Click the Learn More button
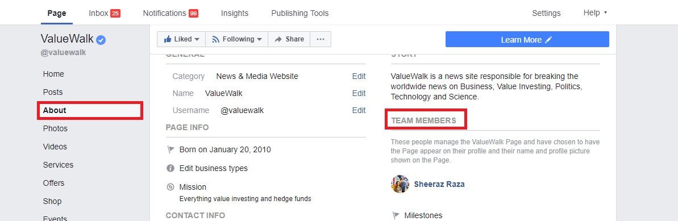The width and height of the screenshot is (678, 221). [527, 39]
